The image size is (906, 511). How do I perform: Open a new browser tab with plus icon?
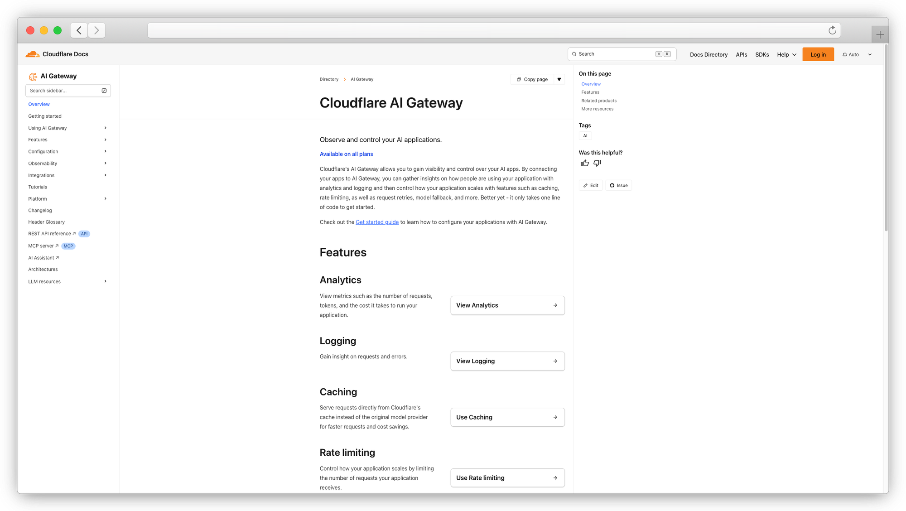pyautogui.click(x=880, y=35)
